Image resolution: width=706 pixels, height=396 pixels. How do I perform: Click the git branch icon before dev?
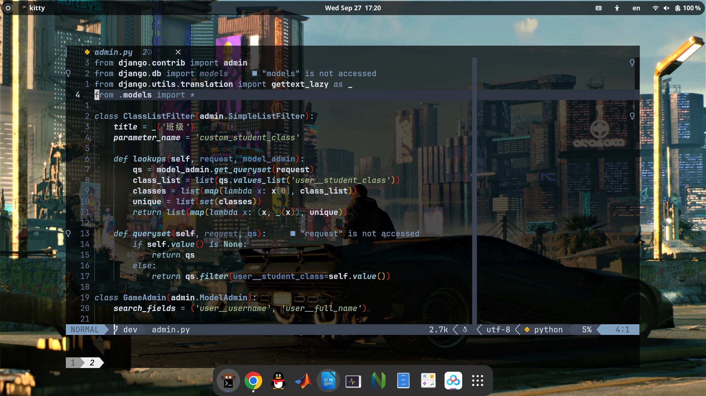pos(115,329)
